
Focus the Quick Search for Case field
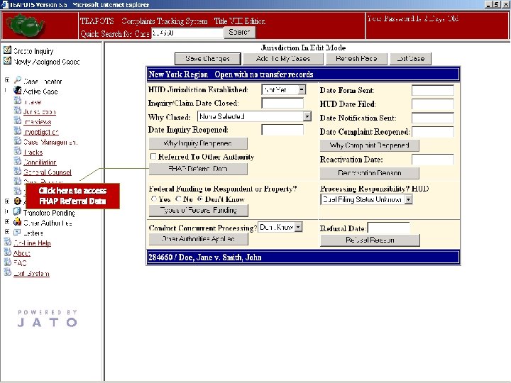point(187,33)
